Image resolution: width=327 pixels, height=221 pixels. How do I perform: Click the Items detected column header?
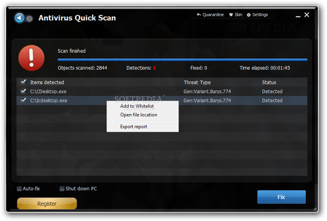[47, 83]
